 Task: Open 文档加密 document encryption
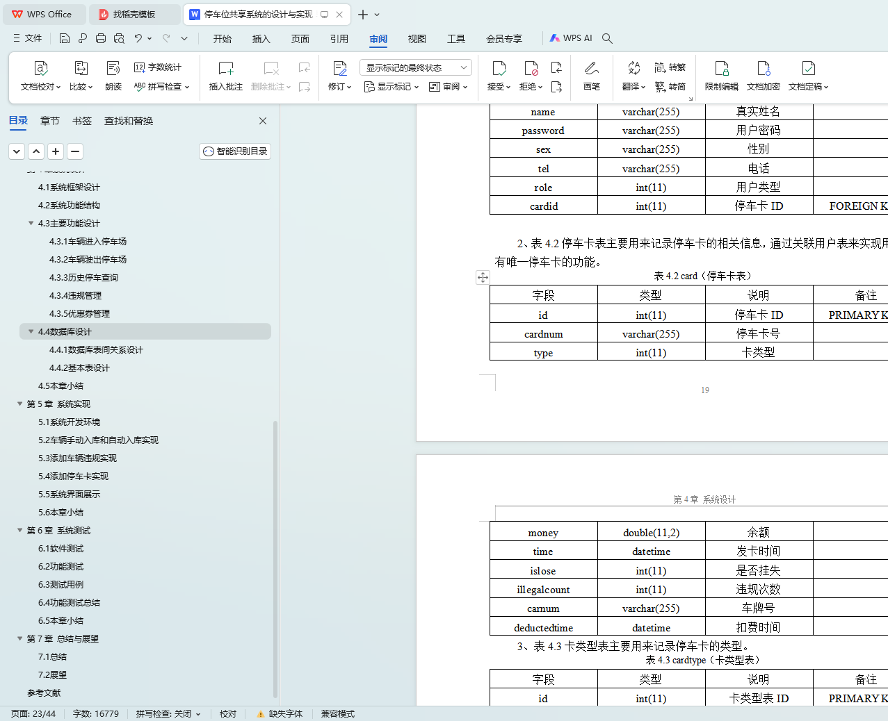(x=764, y=76)
